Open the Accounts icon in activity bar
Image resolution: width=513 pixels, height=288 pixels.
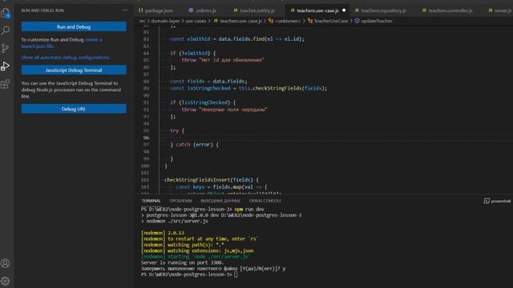coord(6,263)
